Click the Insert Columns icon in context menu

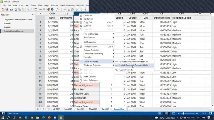point(81,77)
